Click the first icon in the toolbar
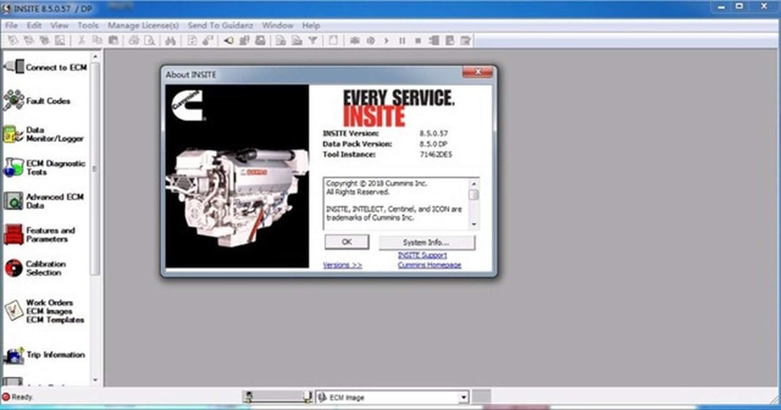The width and height of the screenshot is (781, 410). [x=13, y=41]
